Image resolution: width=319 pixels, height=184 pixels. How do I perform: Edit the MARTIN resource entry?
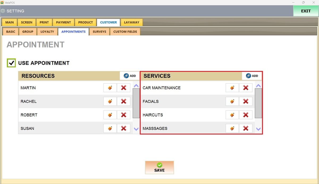110,88
